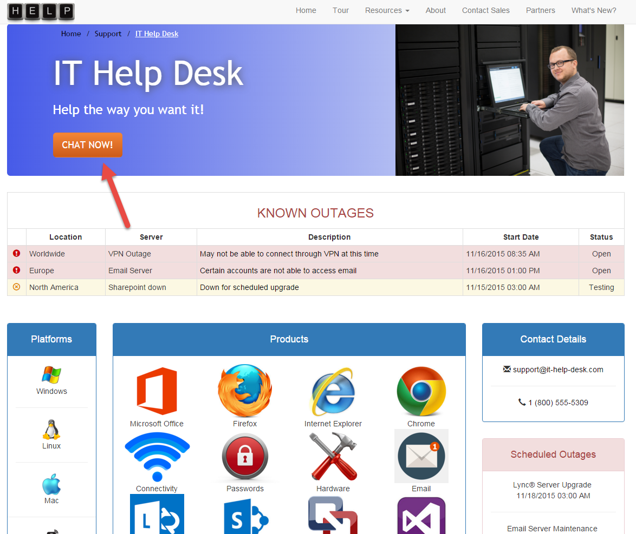Image resolution: width=636 pixels, height=534 pixels.
Task: Open the Partners navigation item
Action: tap(540, 10)
